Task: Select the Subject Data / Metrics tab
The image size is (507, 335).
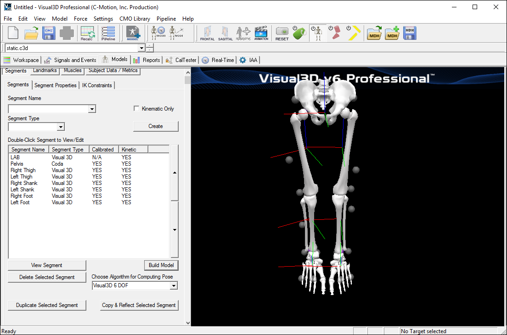Action: (x=113, y=71)
